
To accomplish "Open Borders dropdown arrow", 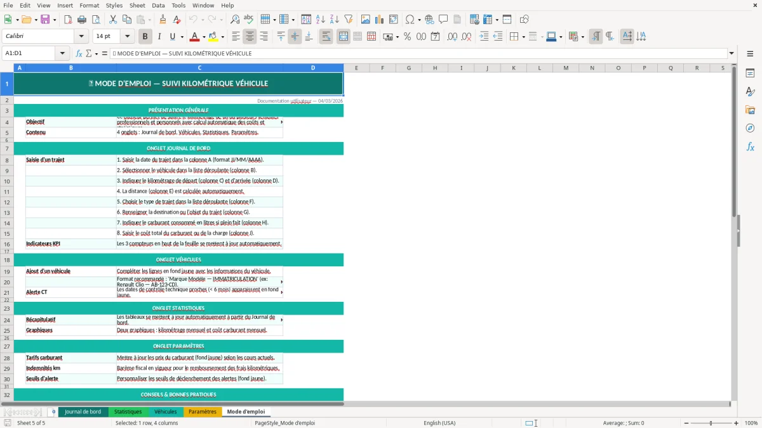I will [525, 37].
